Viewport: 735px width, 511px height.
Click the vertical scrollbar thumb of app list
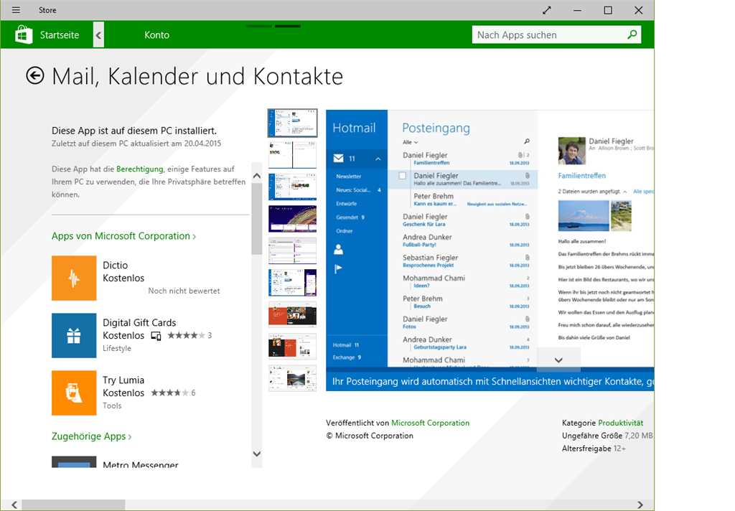256,218
